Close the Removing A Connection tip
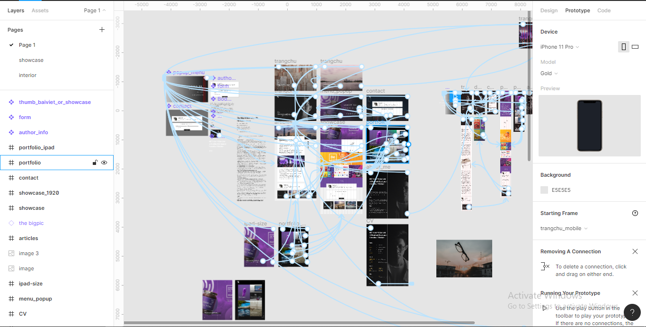The width and height of the screenshot is (646, 327). point(635,251)
